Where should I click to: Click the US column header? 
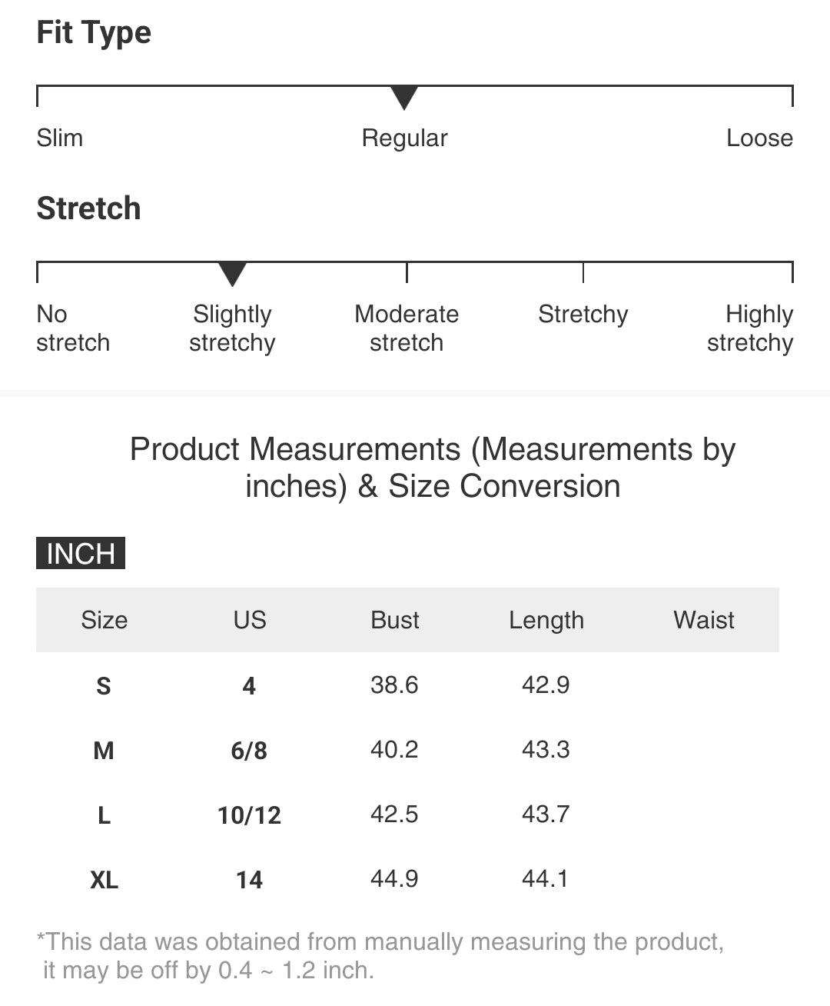click(250, 620)
